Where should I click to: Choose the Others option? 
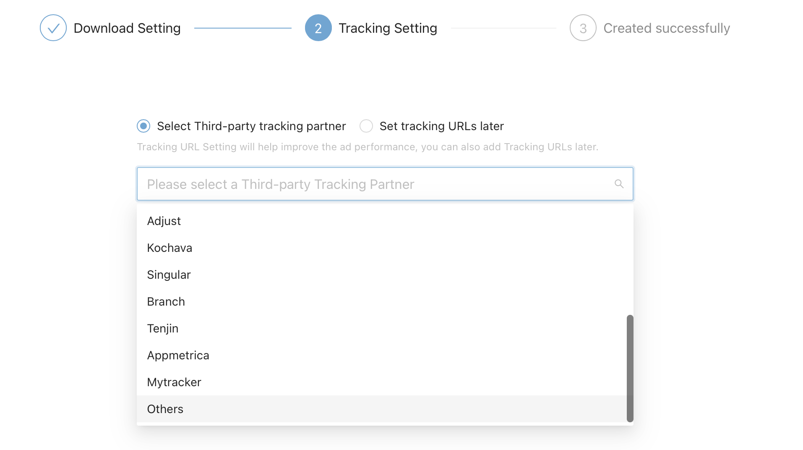pyautogui.click(x=165, y=409)
